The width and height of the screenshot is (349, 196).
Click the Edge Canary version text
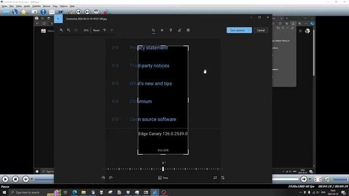163,134
